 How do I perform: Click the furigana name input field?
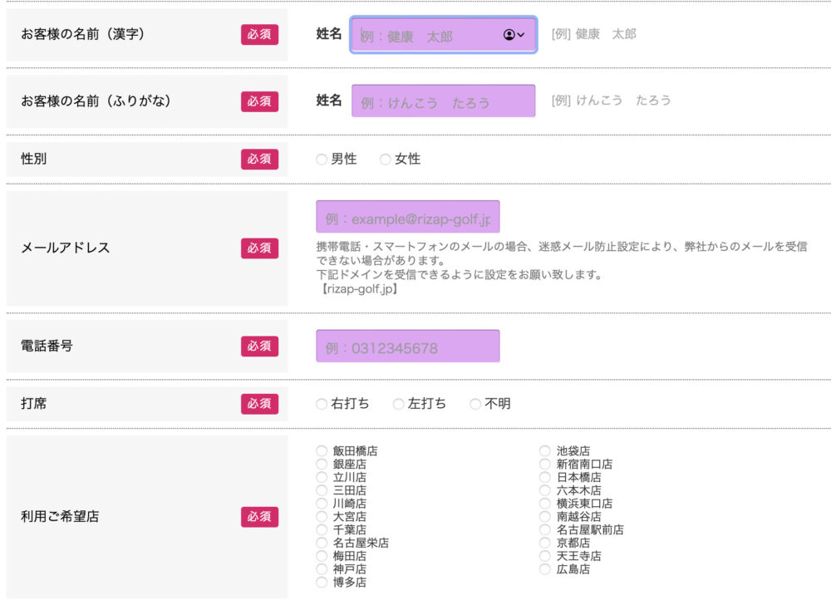(x=444, y=101)
